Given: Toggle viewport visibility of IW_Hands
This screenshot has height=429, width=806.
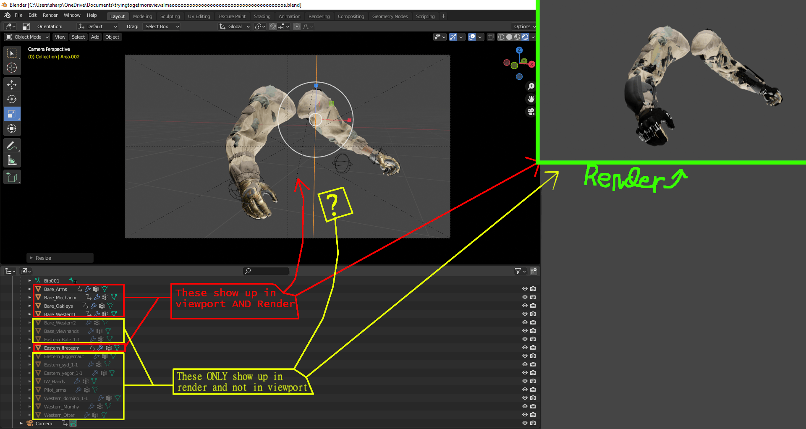Looking at the screenshot, I should (524, 381).
